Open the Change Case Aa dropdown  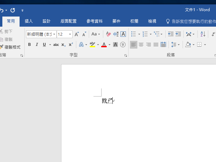pos(96,34)
